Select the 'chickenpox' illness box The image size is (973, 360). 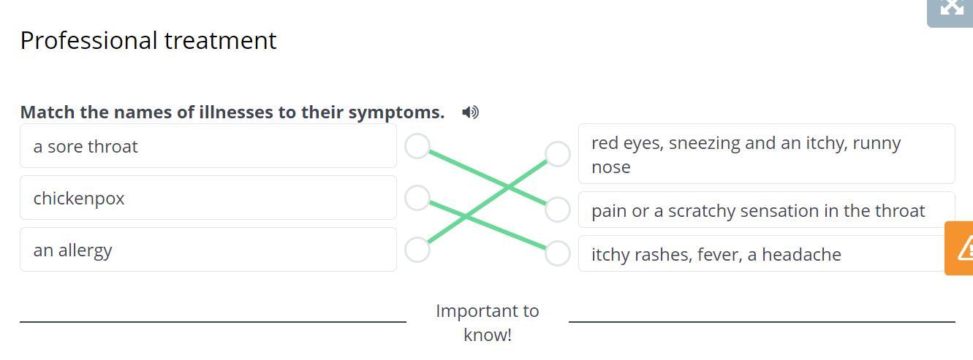[208, 198]
